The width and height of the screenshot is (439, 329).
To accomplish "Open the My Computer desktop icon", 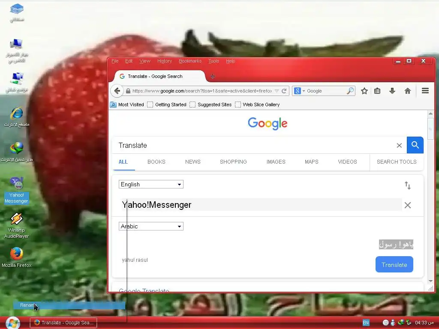I will [17, 51].
